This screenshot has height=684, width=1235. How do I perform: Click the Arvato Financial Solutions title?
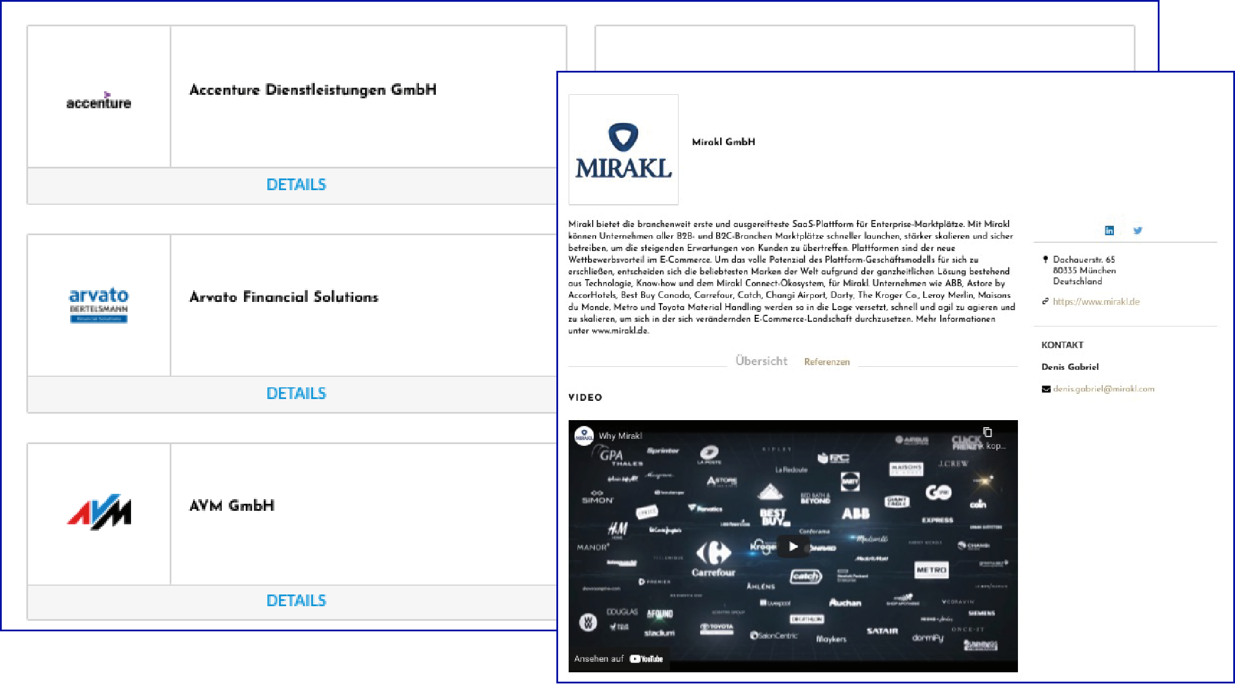pos(284,297)
